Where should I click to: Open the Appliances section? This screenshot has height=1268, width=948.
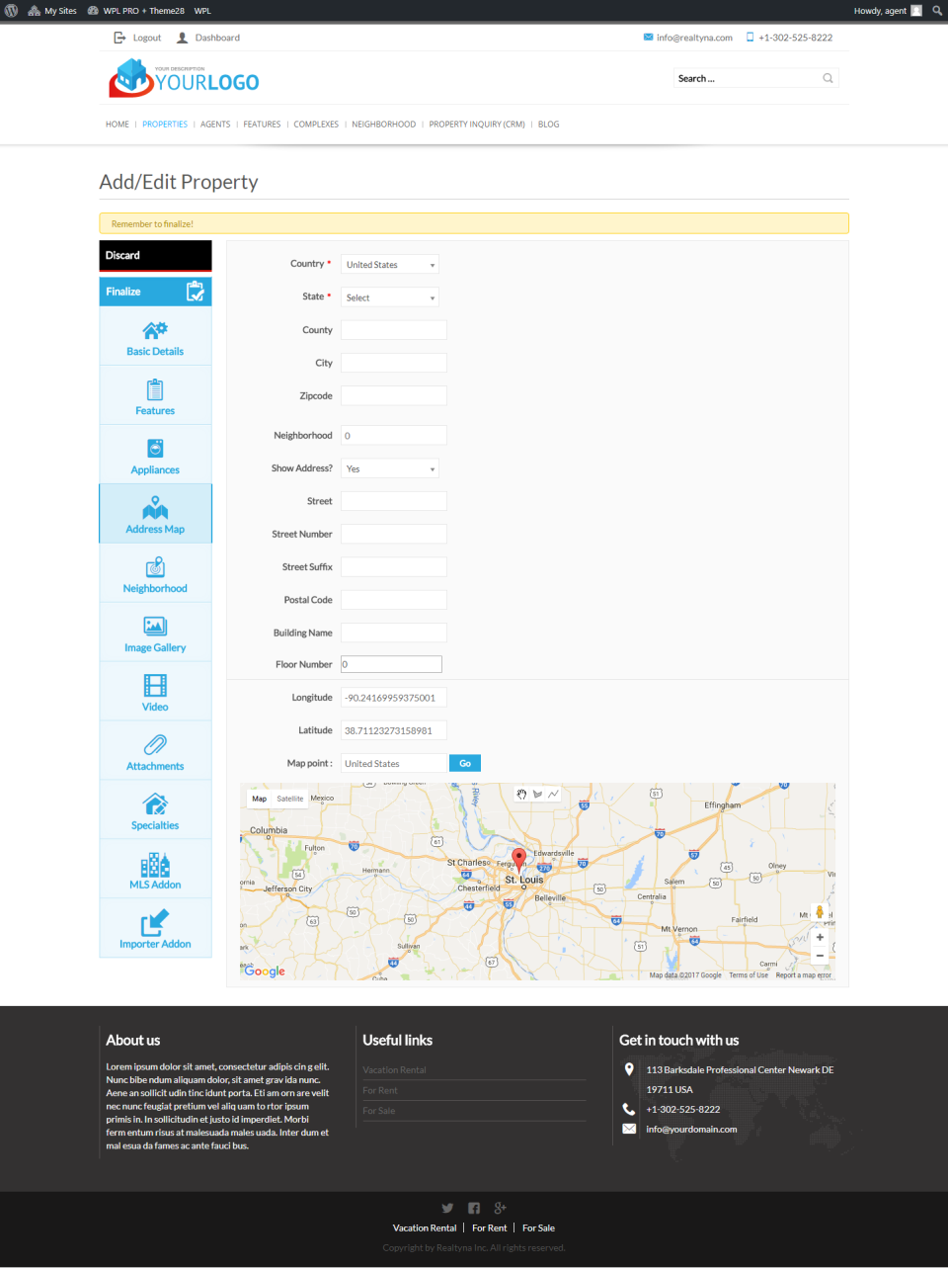tap(155, 455)
